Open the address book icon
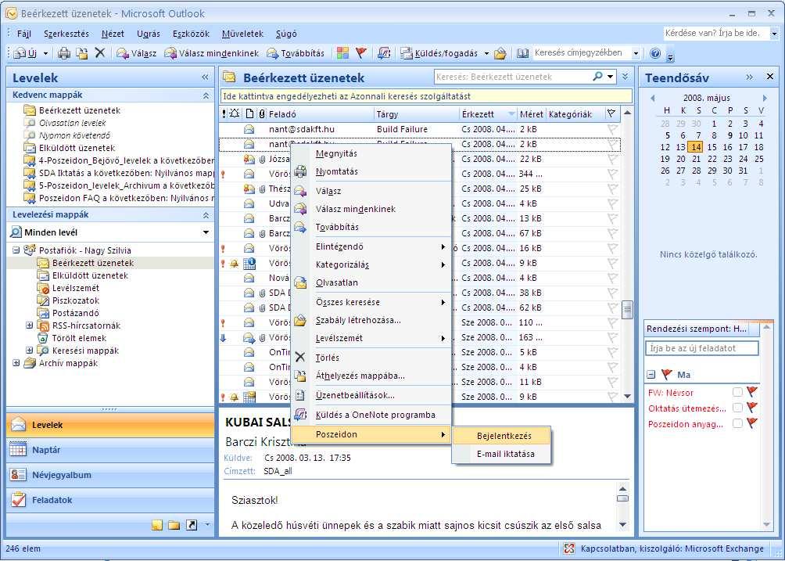 pyautogui.click(x=522, y=53)
